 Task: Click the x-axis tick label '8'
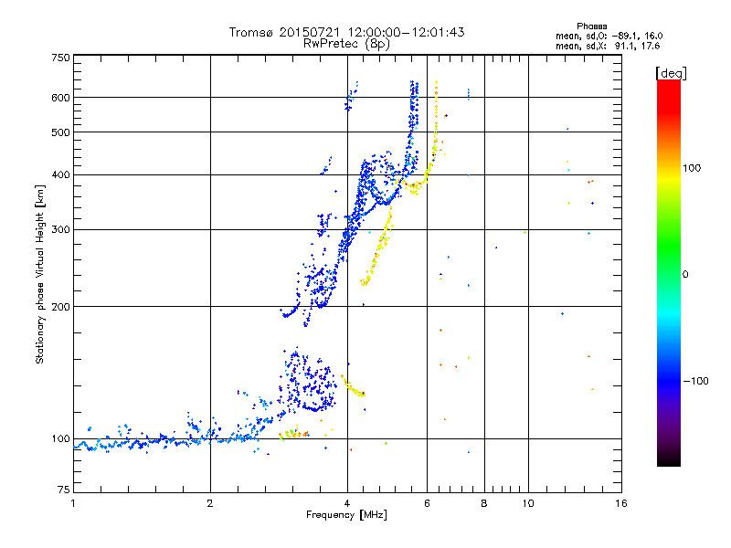[484, 503]
